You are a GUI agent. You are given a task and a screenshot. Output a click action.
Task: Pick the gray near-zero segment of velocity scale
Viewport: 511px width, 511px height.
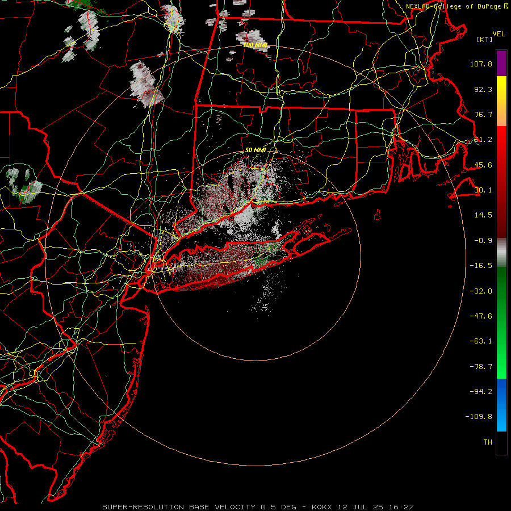pyautogui.click(x=501, y=253)
